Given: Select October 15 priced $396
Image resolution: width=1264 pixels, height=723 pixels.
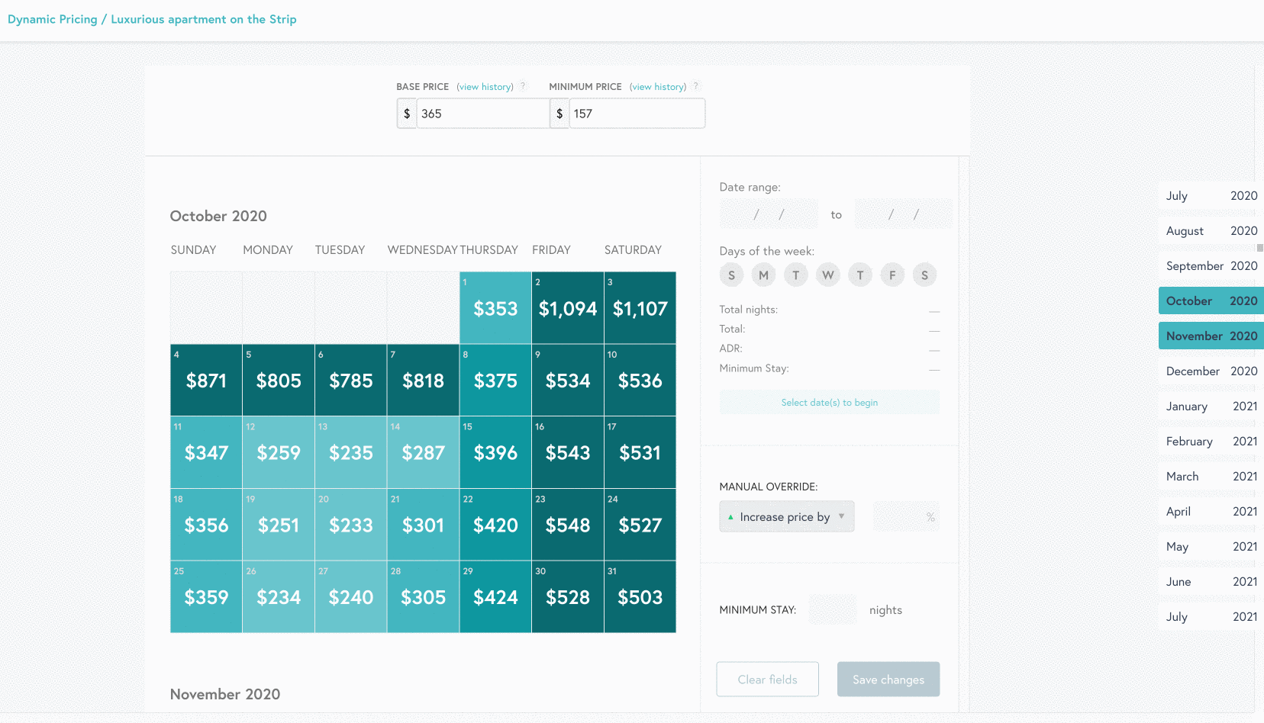Looking at the screenshot, I should click(x=495, y=452).
